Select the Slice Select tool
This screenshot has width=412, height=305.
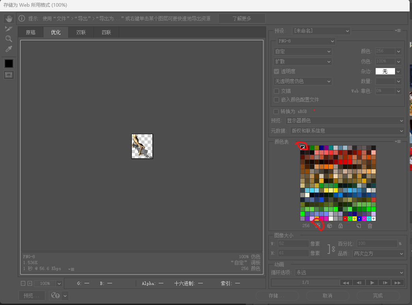click(9, 28)
